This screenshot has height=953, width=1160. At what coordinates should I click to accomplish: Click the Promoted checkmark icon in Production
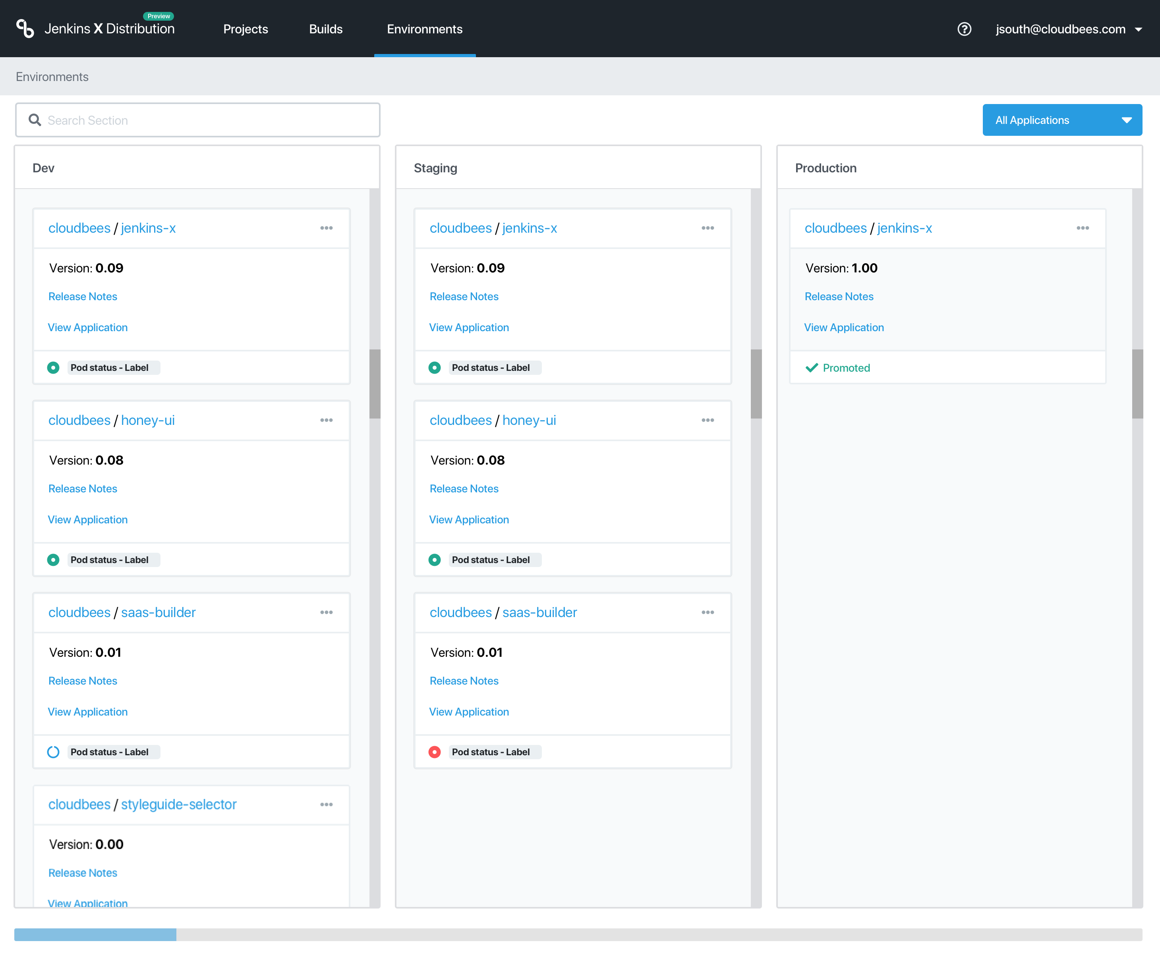tap(812, 368)
